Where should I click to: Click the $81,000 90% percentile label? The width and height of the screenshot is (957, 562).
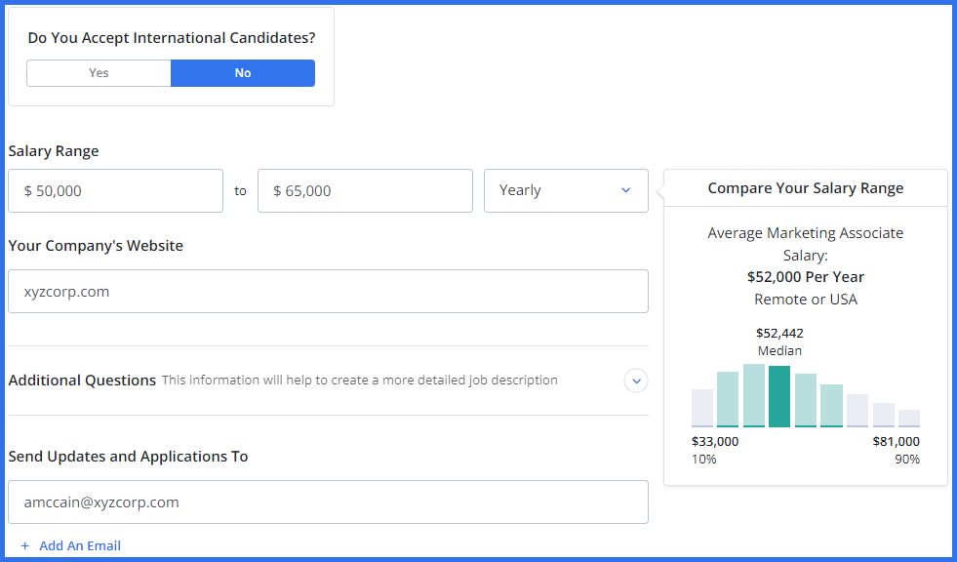(x=896, y=450)
